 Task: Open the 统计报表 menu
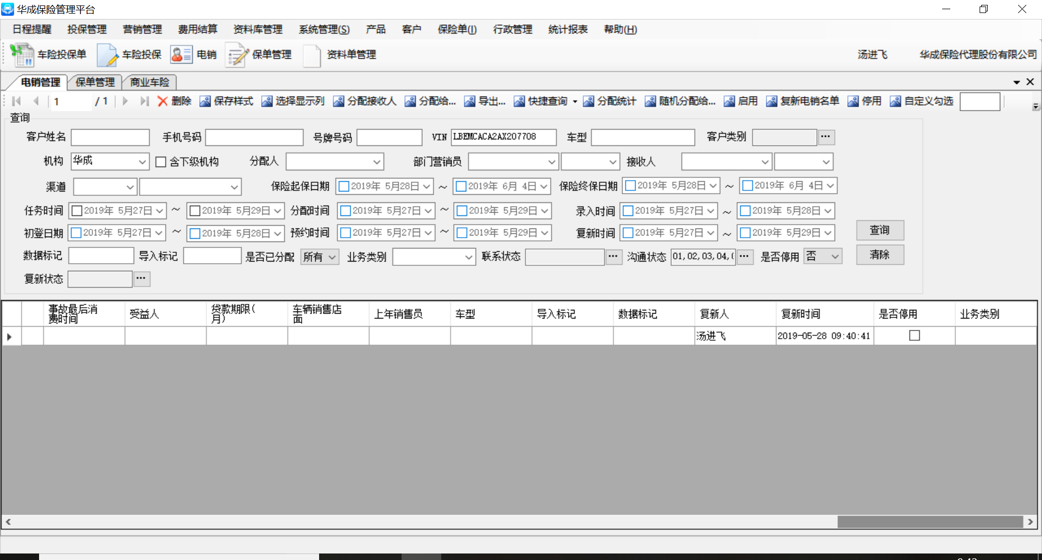(x=568, y=29)
